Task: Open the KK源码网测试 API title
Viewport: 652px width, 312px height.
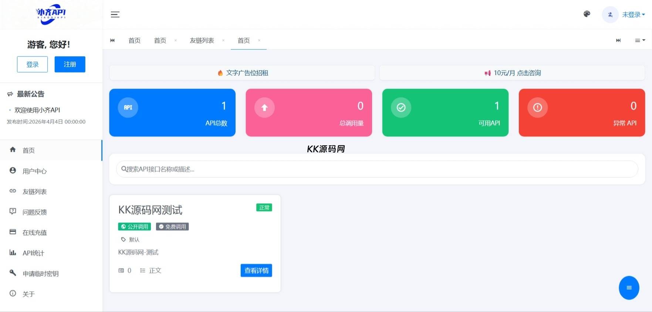Action: tap(150, 210)
